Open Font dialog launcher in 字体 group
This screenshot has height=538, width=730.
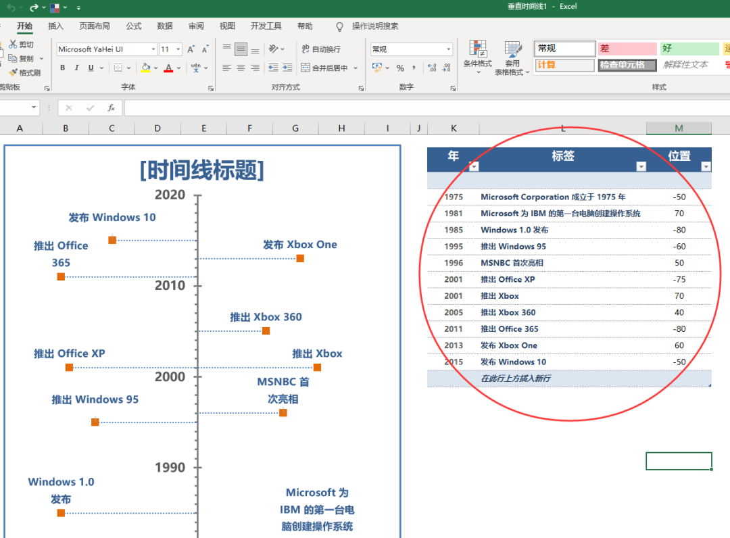pyautogui.click(x=211, y=88)
